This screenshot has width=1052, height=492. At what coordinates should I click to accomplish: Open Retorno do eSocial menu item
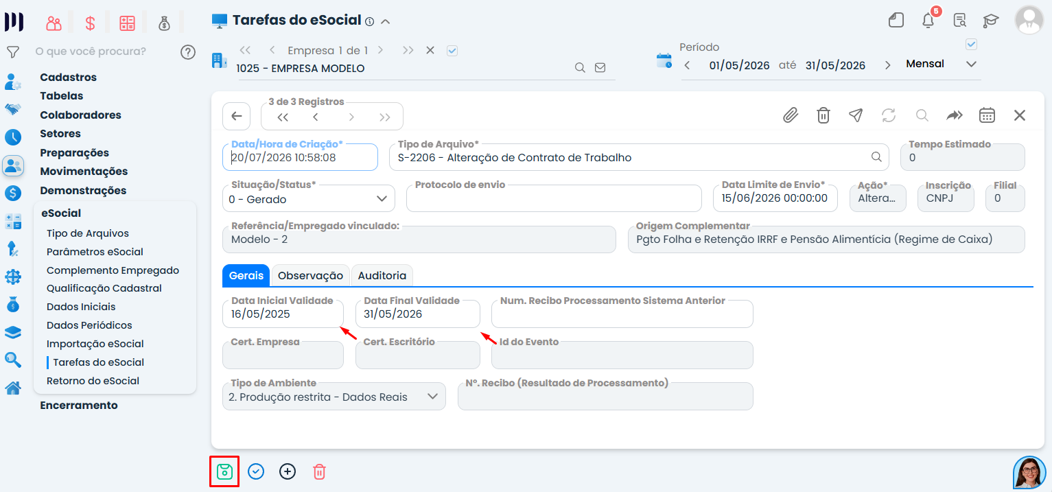pyautogui.click(x=93, y=381)
